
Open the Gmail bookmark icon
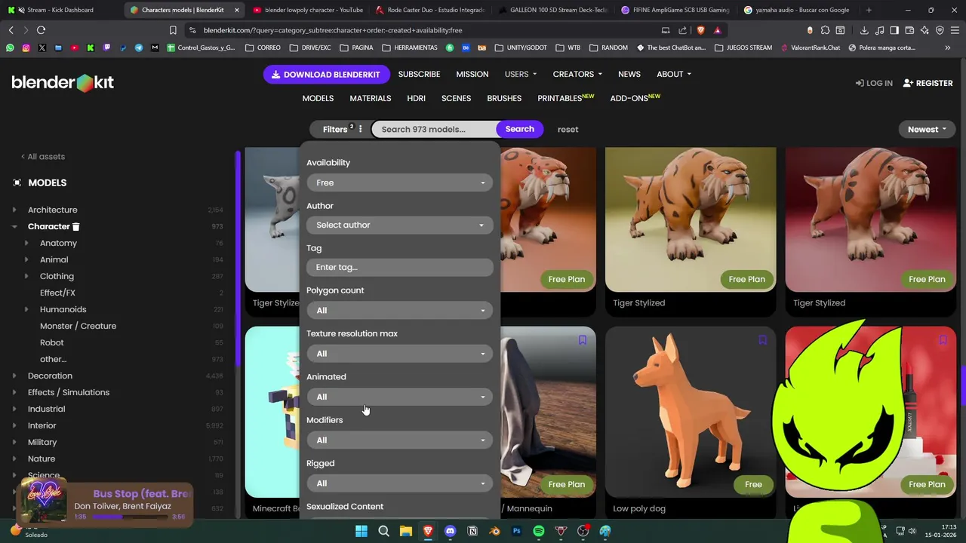coord(155,48)
